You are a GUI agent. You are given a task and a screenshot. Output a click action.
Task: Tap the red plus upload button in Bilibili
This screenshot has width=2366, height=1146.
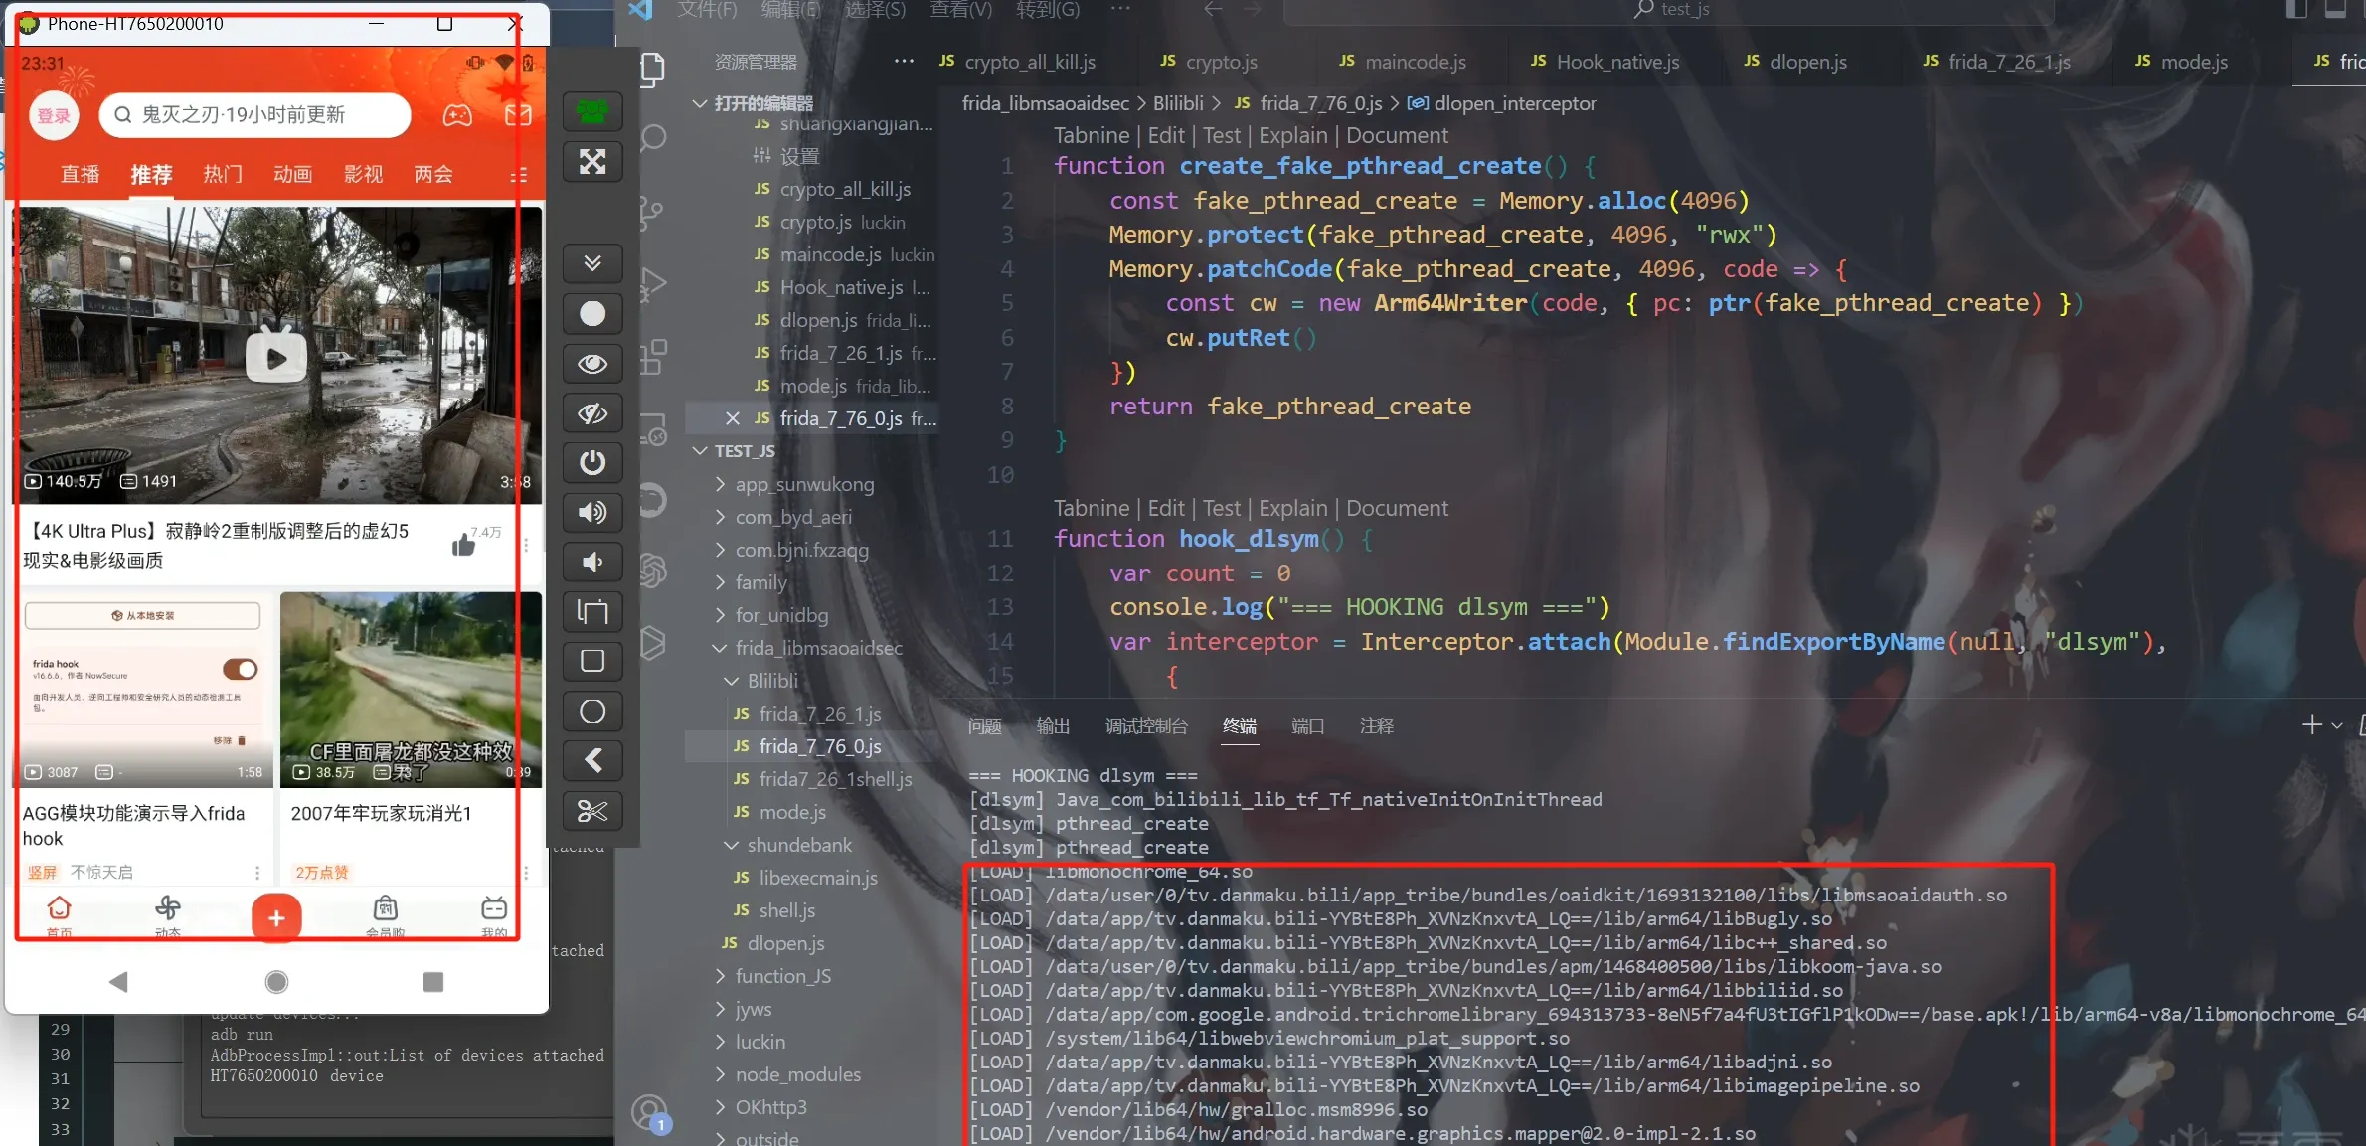click(276, 917)
